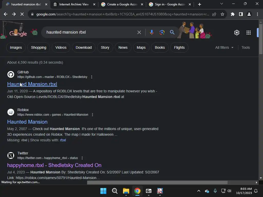
Task: Open the volume control in system tray
Action: click(229, 191)
